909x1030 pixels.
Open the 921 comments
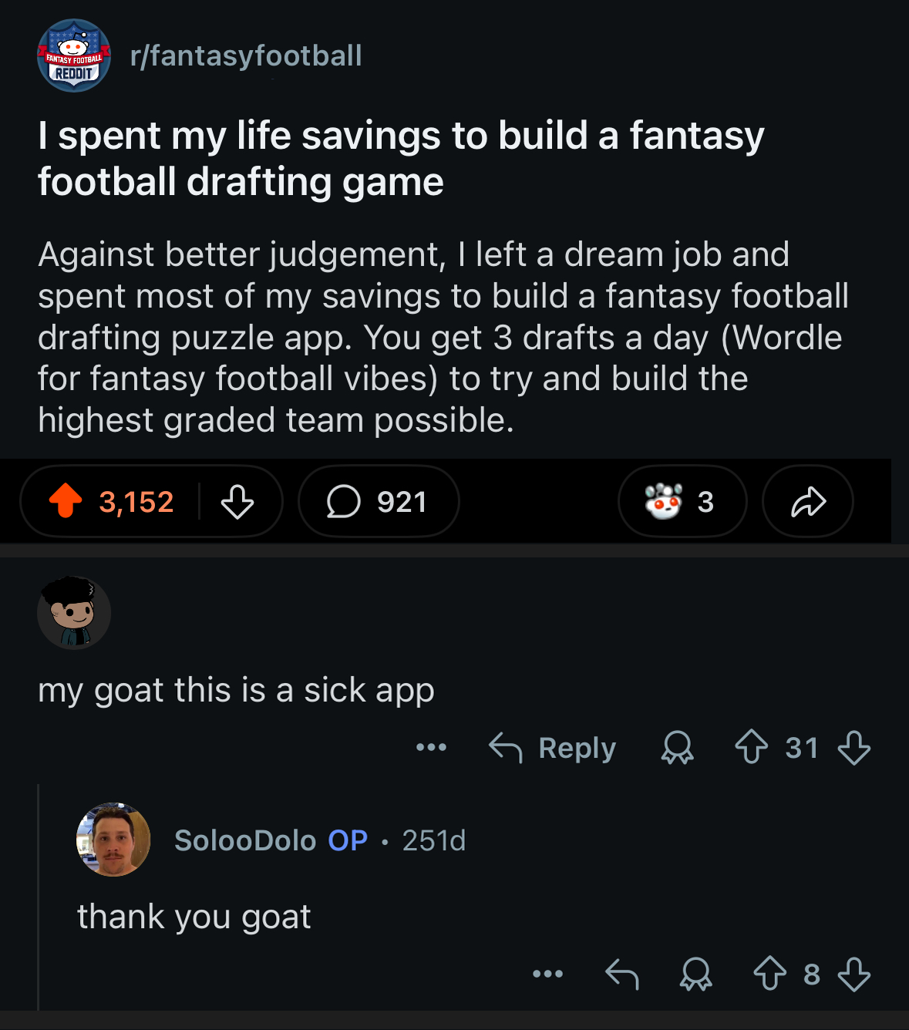click(x=379, y=502)
